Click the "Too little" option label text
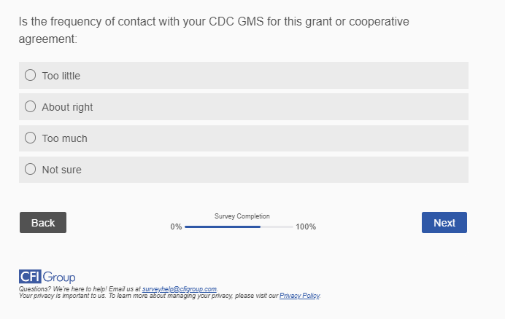Screen dimensions: 505x319 pyautogui.click(x=61, y=76)
